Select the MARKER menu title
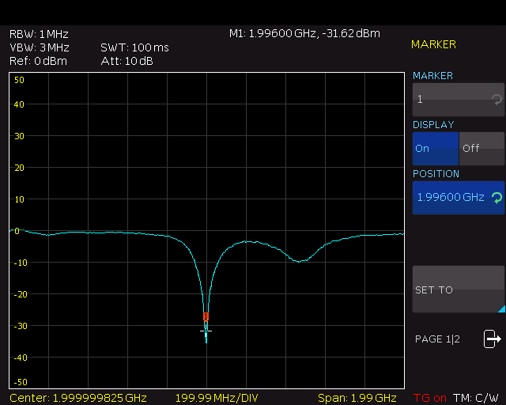The height and width of the screenshot is (405, 506). pos(433,44)
